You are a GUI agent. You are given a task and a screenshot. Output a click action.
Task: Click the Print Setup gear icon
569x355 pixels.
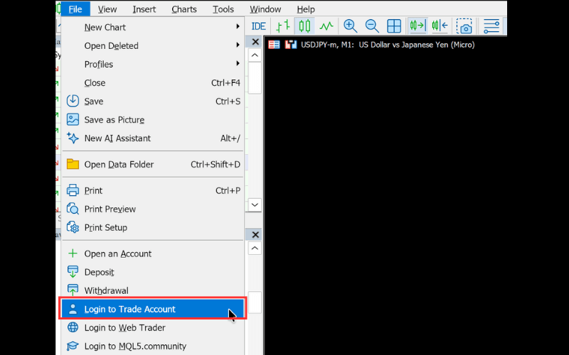tap(73, 227)
